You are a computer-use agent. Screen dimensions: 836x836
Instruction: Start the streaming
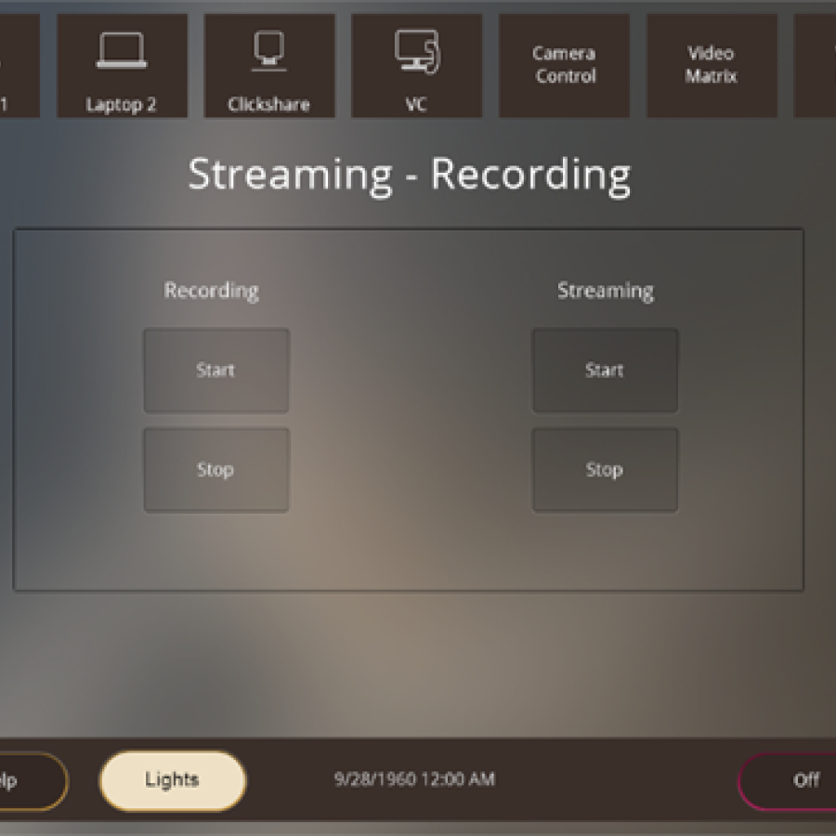point(605,371)
